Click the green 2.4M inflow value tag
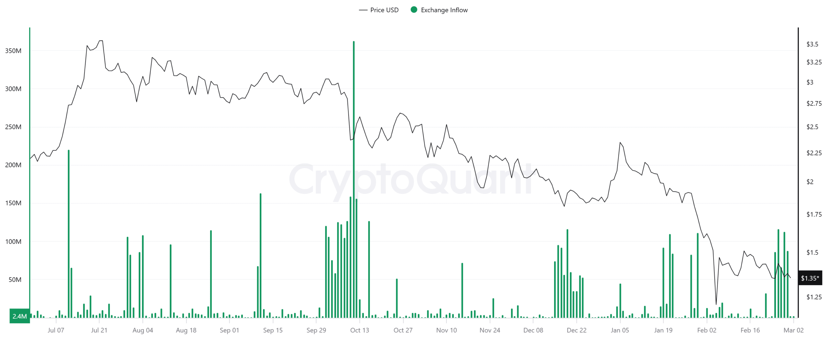 [19, 316]
